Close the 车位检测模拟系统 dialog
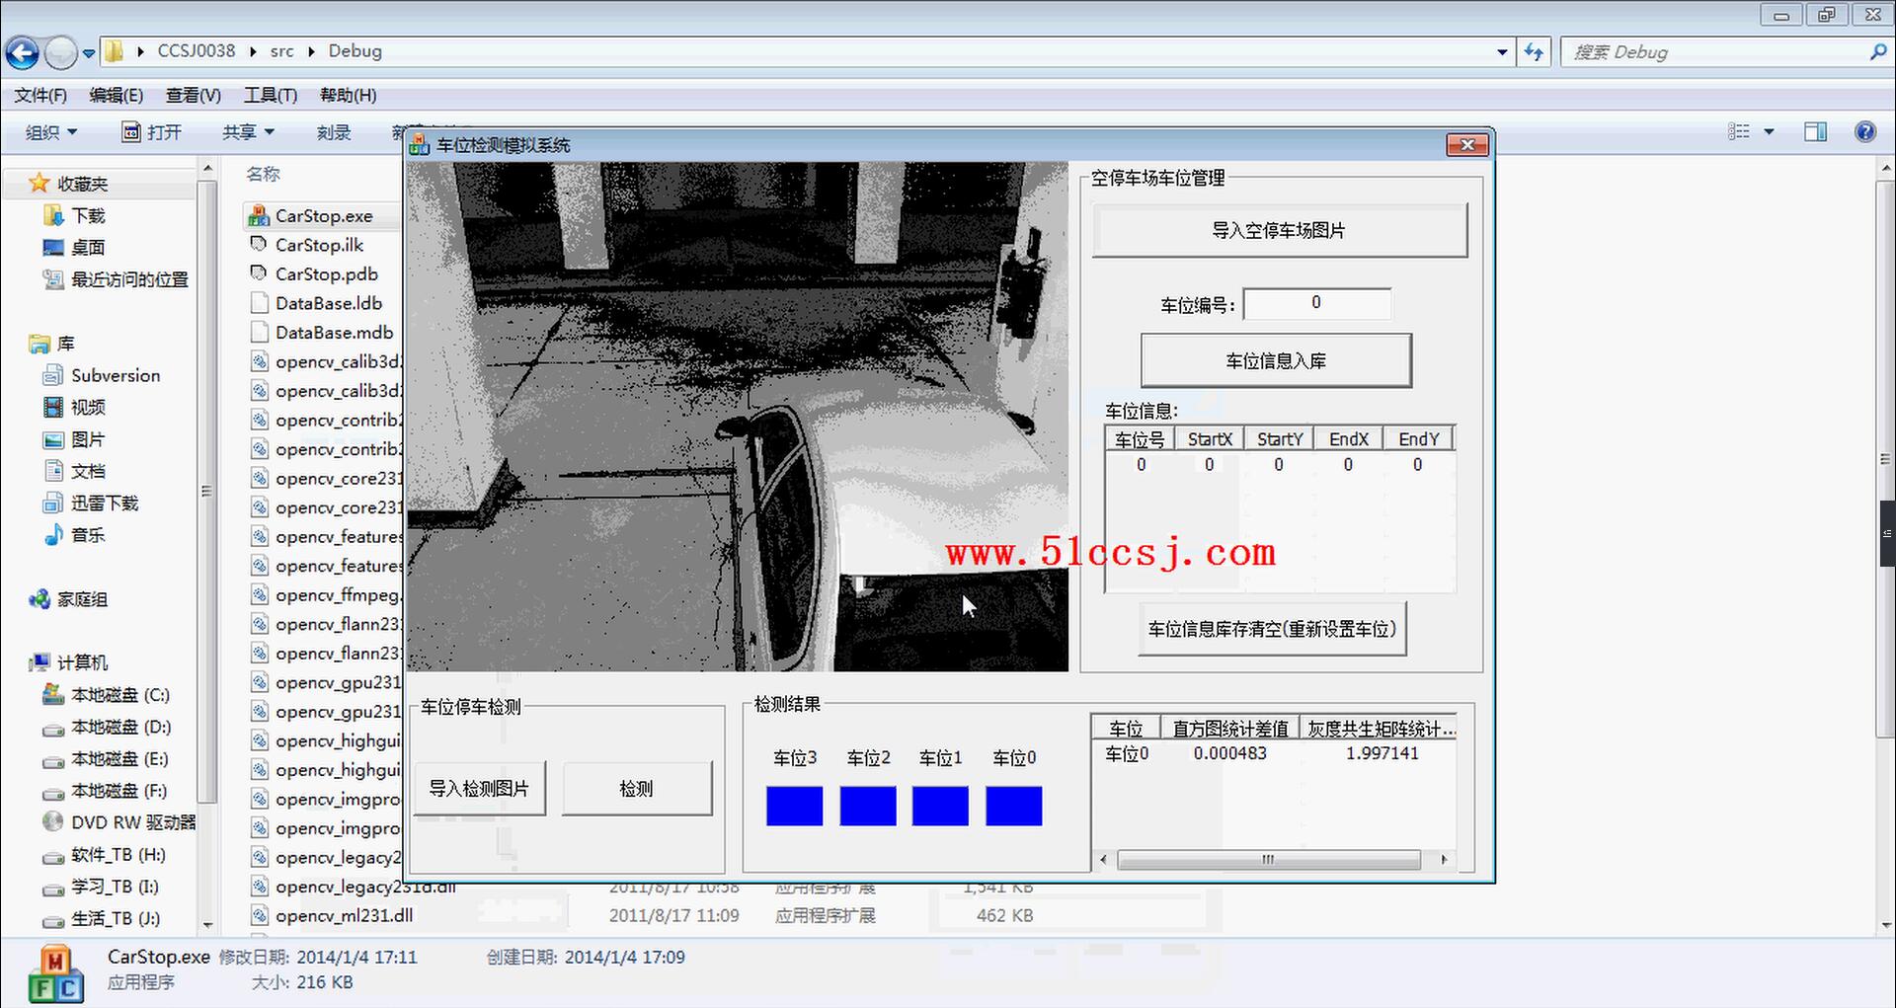1896x1008 pixels. click(1467, 145)
